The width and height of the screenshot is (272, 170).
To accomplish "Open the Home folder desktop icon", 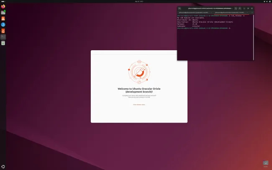I will [266, 164].
